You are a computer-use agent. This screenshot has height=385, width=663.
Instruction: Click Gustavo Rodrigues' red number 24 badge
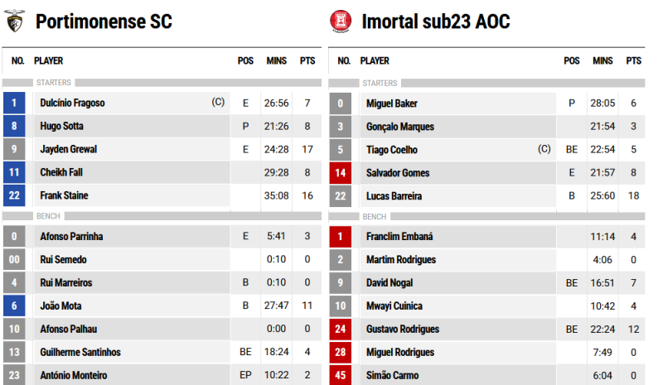(x=341, y=329)
